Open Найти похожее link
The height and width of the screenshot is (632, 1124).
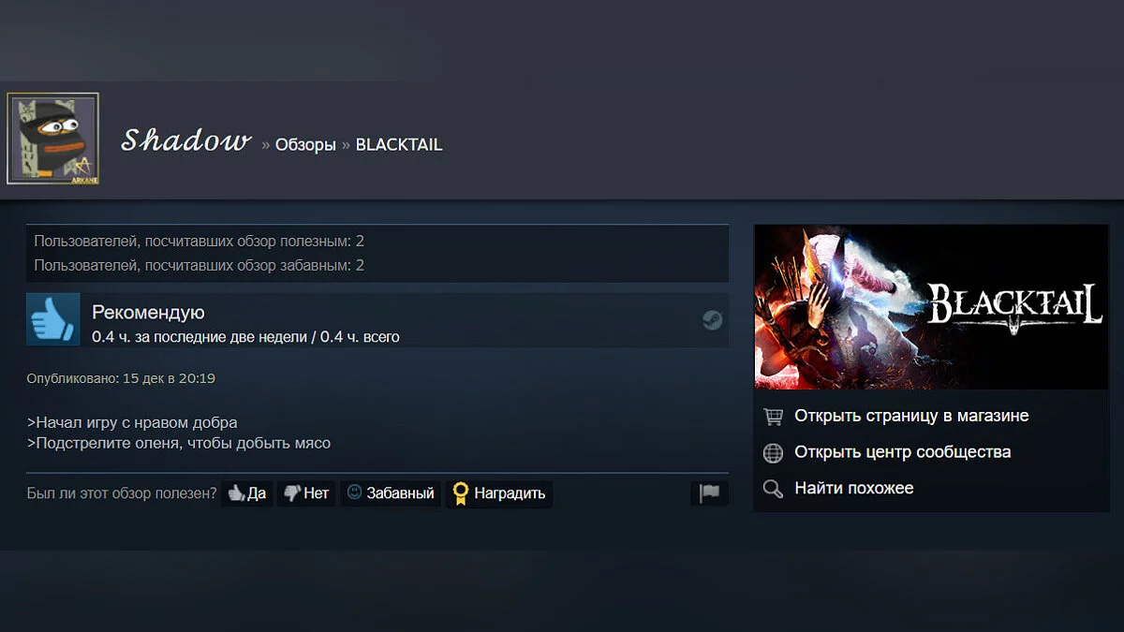(x=854, y=488)
